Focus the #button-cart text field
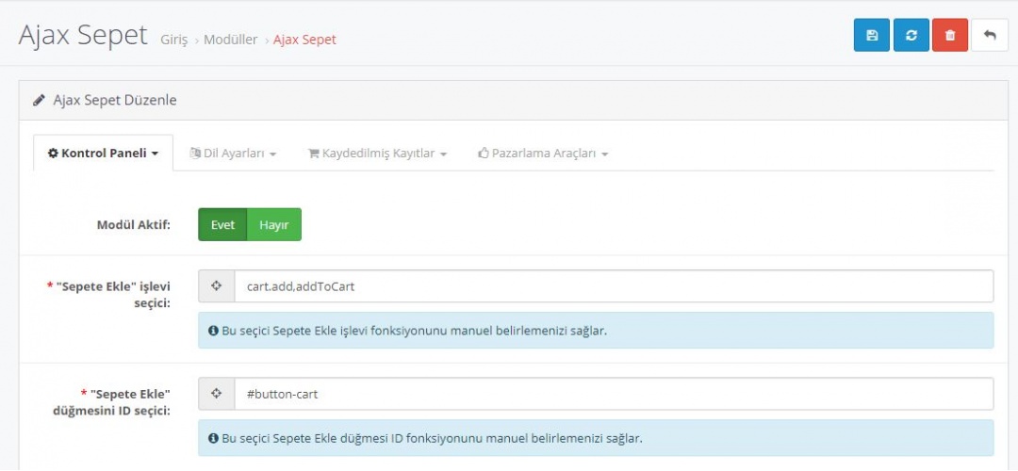The width and height of the screenshot is (1018, 471). (613, 394)
